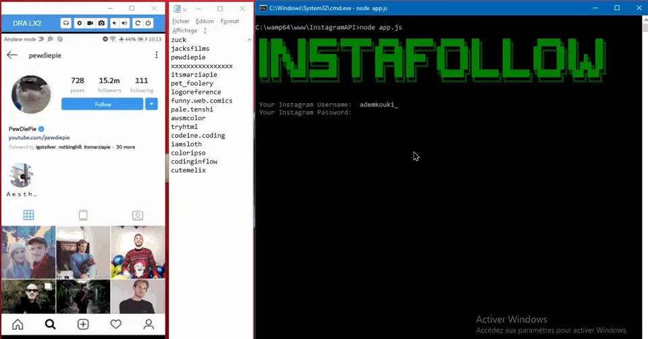The image size is (648, 339).
Task: Click the 'pewdiepie' line in Notepad
Action: click(x=188, y=57)
